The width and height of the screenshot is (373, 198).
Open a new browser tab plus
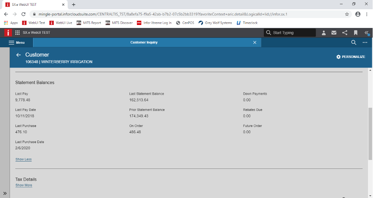point(73,5)
